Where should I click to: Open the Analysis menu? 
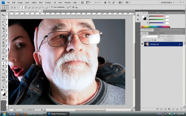point(48,2)
